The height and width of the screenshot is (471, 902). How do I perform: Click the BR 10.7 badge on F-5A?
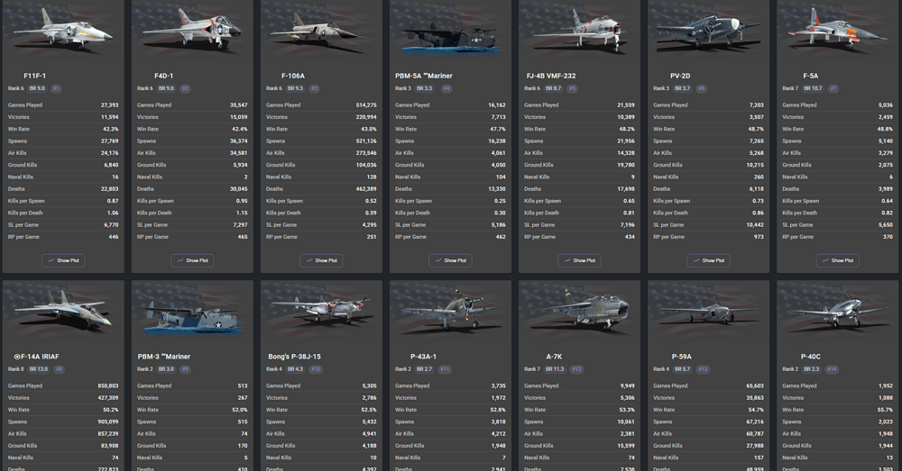[x=814, y=88]
